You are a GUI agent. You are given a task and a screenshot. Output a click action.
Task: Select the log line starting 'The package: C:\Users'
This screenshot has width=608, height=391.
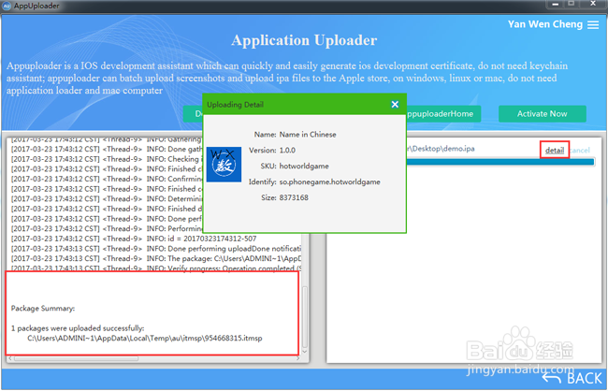(x=156, y=259)
